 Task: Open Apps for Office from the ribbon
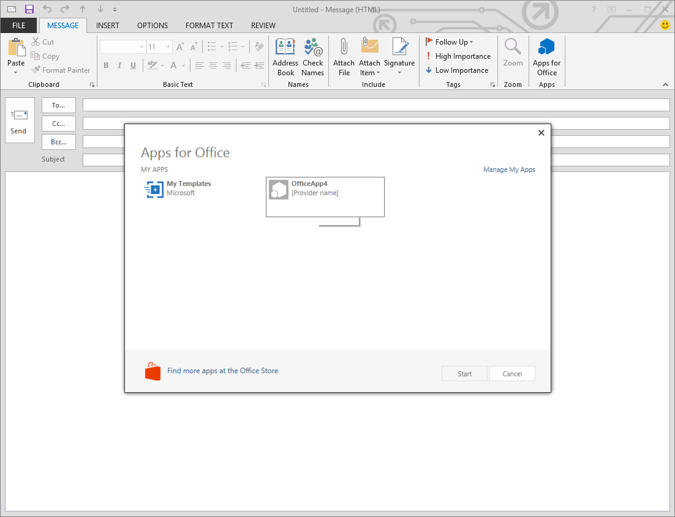[546, 56]
